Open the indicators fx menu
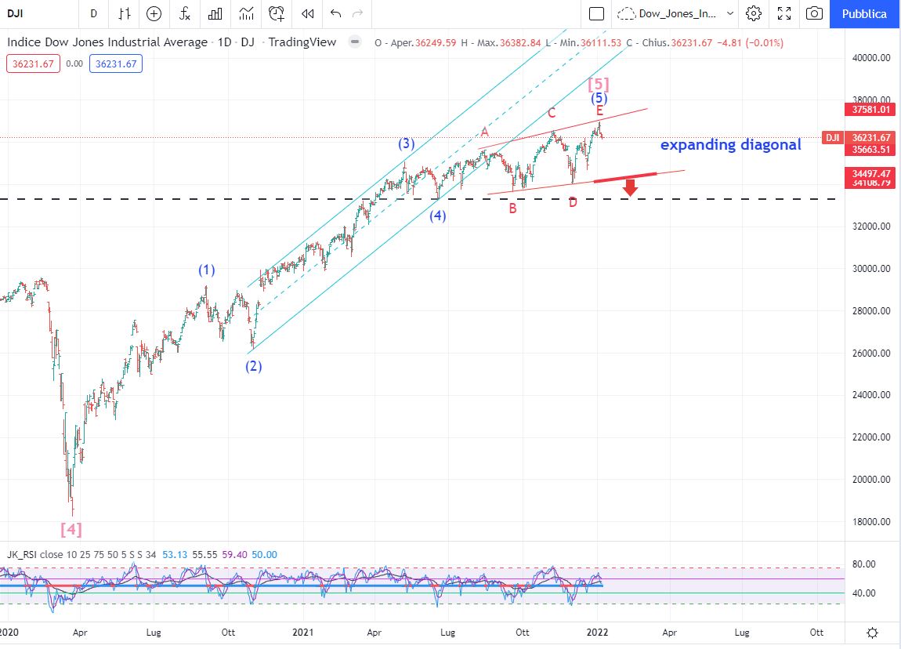 [x=184, y=13]
